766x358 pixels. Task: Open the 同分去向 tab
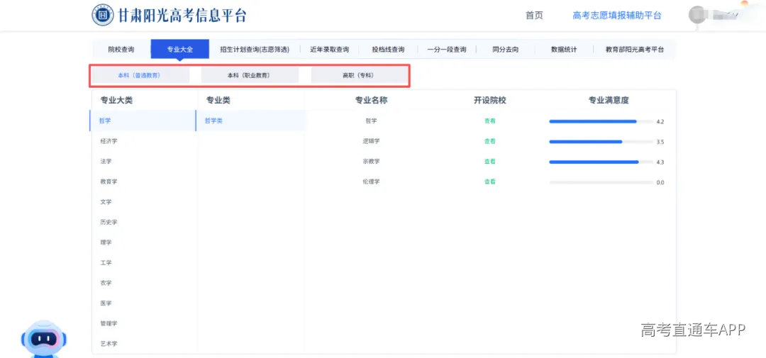click(x=505, y=50)
